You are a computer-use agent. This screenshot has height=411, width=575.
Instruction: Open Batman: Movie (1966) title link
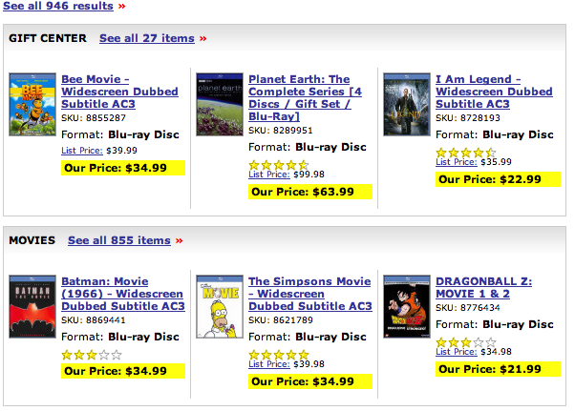(x=122, y=294)
